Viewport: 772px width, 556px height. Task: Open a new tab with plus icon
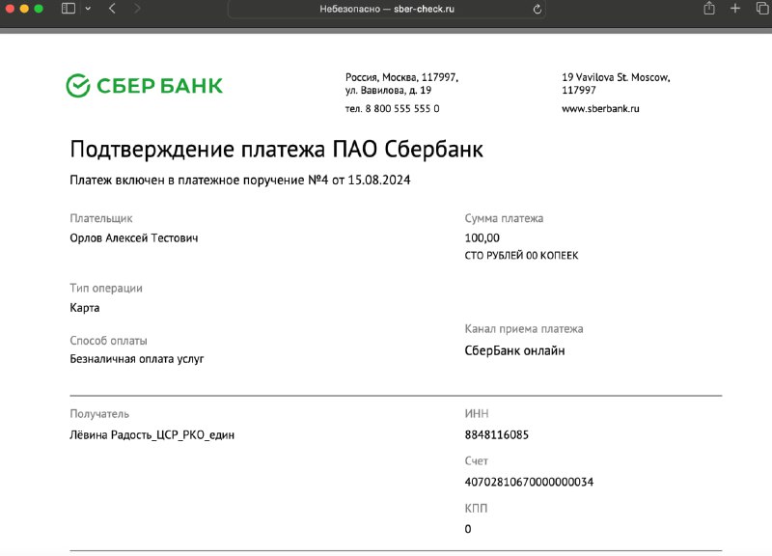[735, 9]
